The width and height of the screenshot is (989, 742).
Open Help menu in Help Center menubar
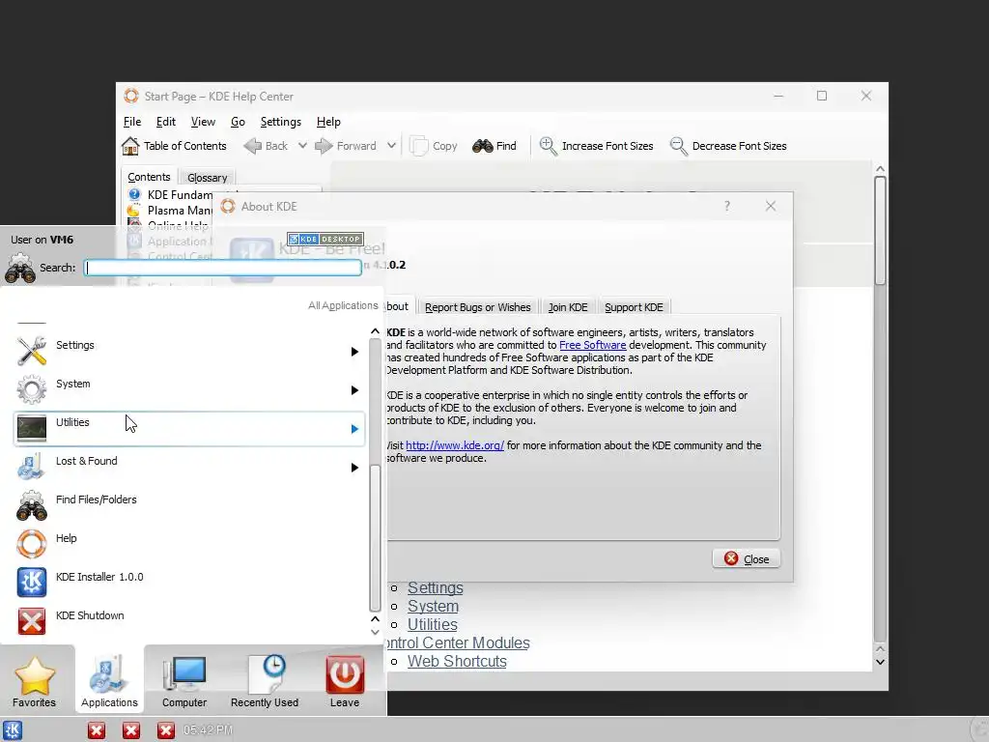point(328,122)
